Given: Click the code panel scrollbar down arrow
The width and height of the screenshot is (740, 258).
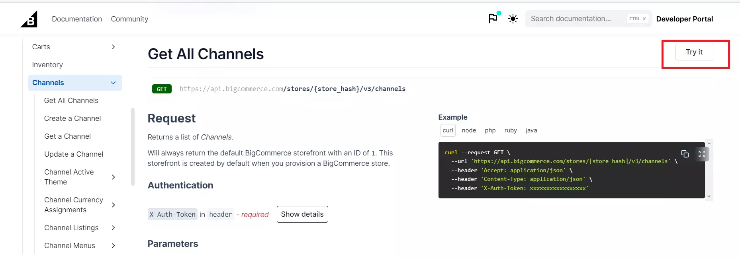Looking at the screenshot, I should 709,196.
